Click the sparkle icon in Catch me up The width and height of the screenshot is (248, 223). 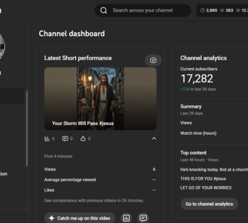coord(51,218)
